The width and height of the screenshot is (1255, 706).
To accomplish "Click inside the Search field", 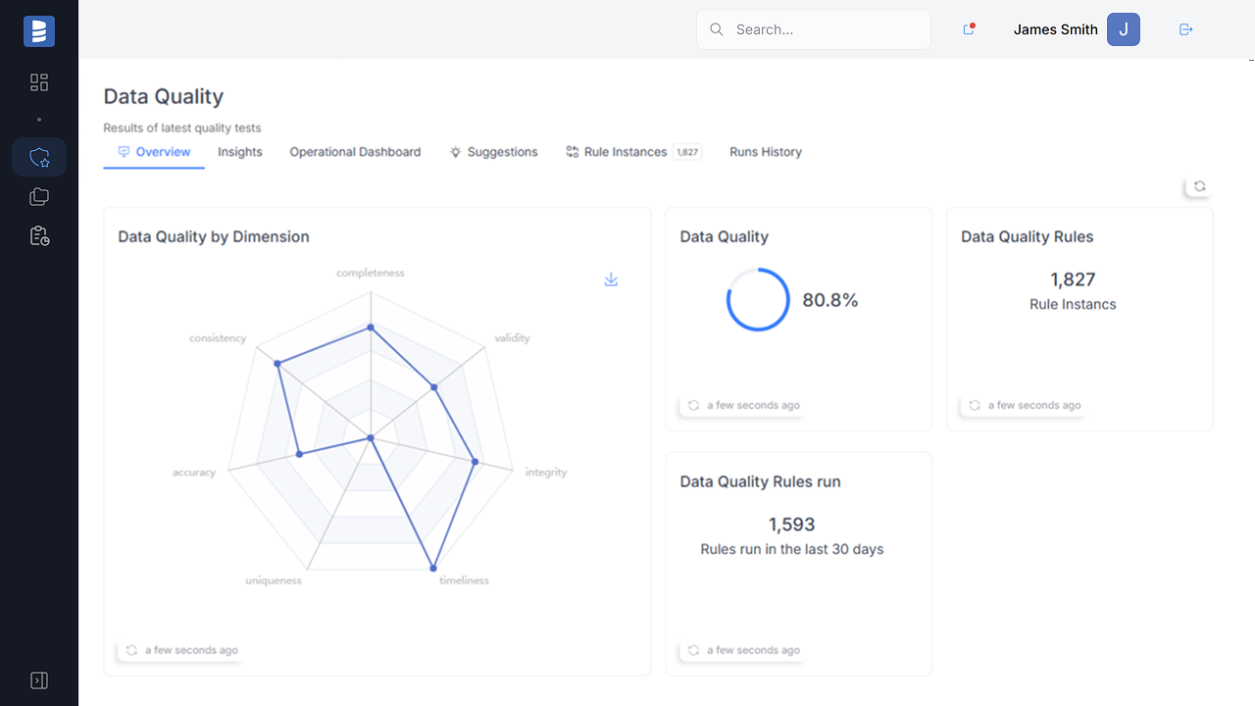I will pyautogui.click(x=814, y=29).
